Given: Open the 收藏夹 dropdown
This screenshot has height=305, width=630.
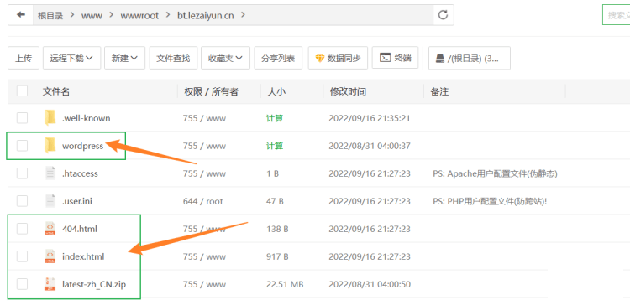Looking at the screenshot, I should (225, 58).
